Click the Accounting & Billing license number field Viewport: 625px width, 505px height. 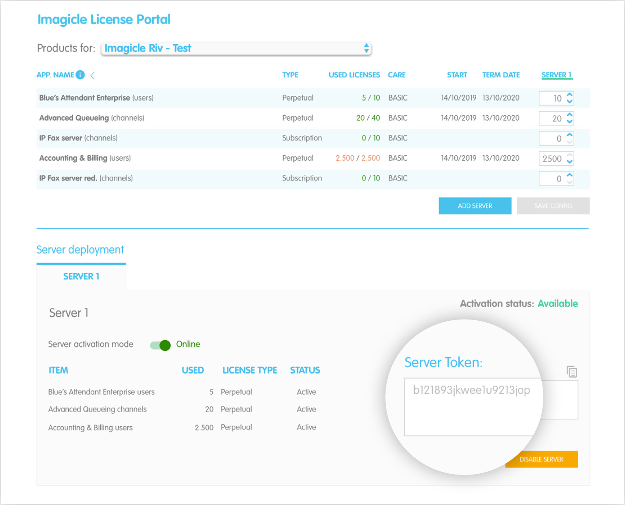pyautogui.click(x=551, y=159)
